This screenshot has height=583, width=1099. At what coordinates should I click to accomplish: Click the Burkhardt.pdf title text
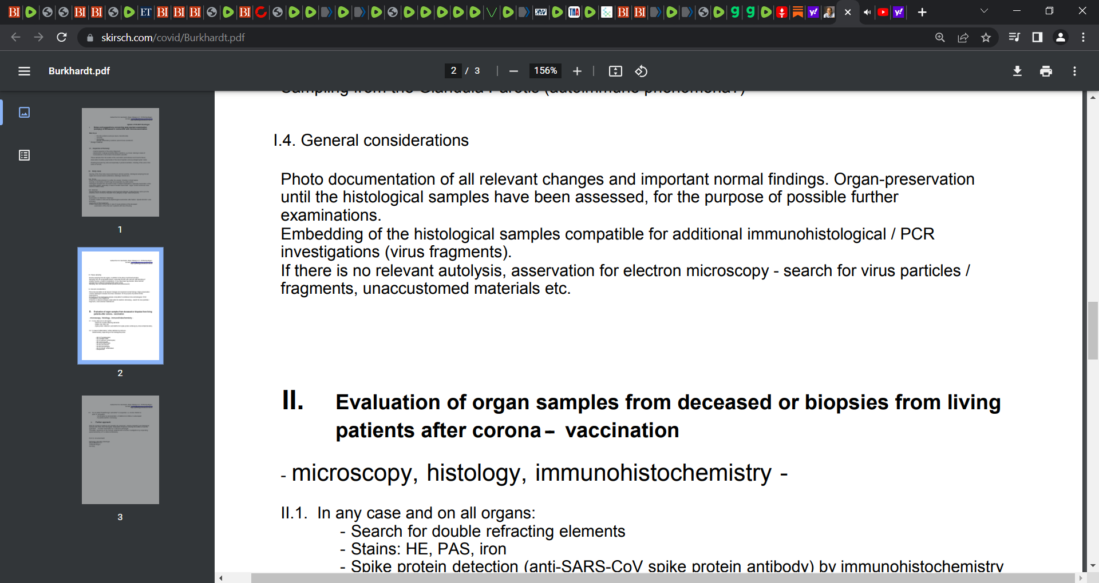(x=79, y=71)
